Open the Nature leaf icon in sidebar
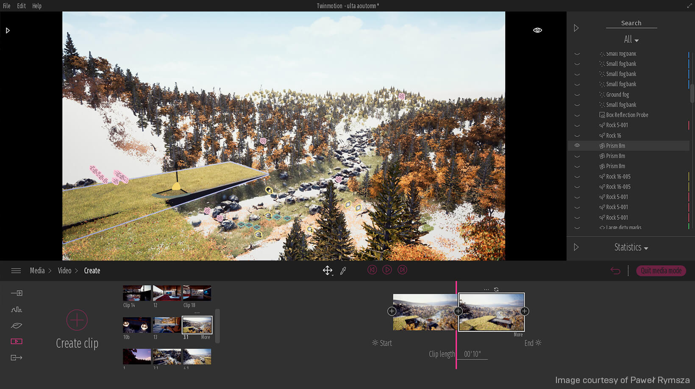 click(x=17, y=325)
